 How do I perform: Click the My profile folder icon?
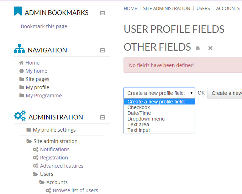[x=22, y=87]
